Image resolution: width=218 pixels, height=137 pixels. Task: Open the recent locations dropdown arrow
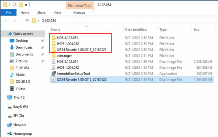click(x=21, y=21)
